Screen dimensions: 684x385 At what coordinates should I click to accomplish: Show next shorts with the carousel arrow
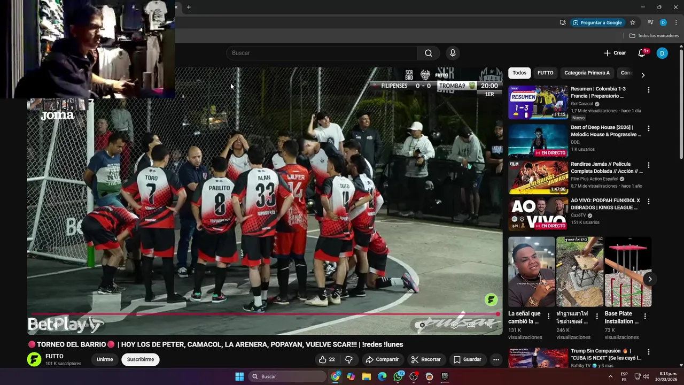click(650, 279)
